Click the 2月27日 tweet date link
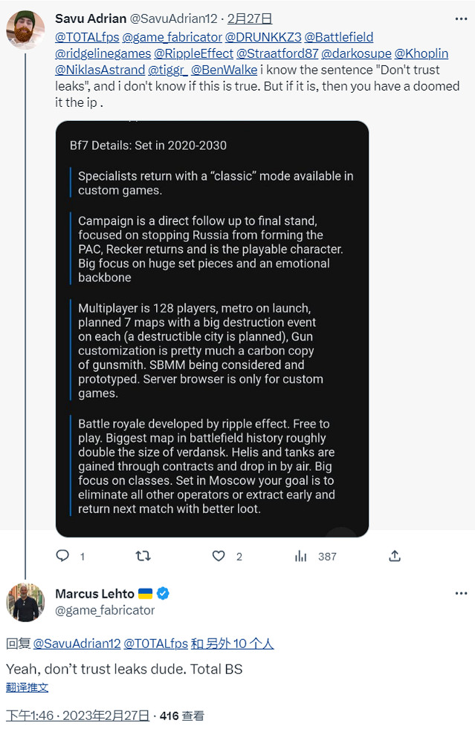 point(250,19)
